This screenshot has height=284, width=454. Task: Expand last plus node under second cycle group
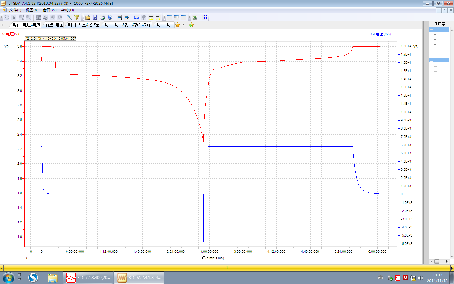point(435,70)
